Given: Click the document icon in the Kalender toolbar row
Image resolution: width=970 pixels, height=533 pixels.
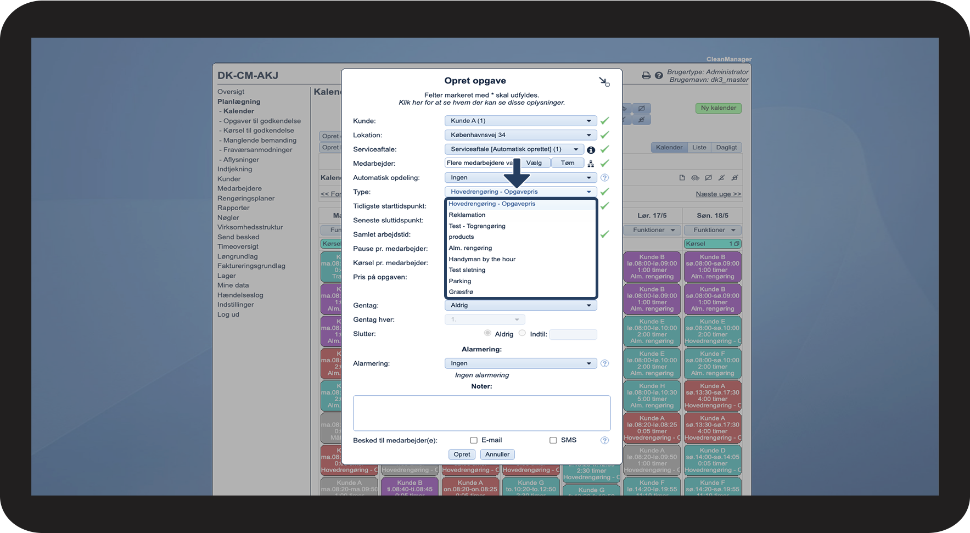Looking at the screenshot, I should click(x=682, y=178).
